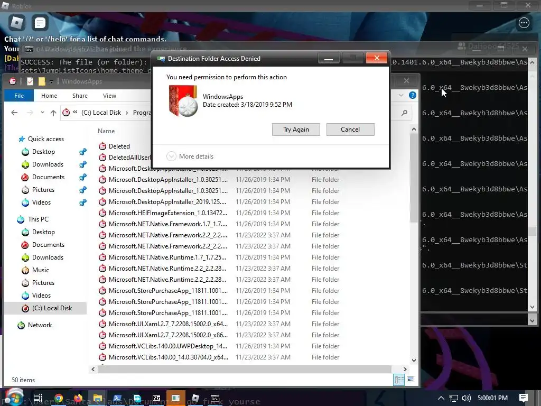
Task: Open the File tab in File Explorer
Action: (19, 96)
